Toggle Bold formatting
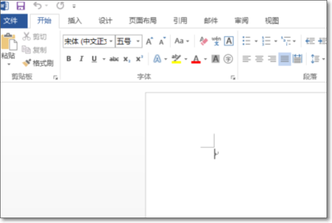This screenshot has width=332, height=223. [x=69, y=59]
